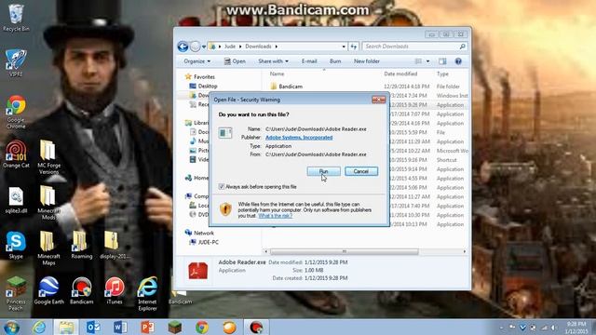Open the What's the risk? link
The width and height of the screenshot is (596, 335).
(x=276, y=216)
